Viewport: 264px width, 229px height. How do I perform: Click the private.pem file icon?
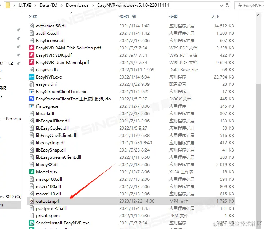pyautogui.click(x=32, y=216)
